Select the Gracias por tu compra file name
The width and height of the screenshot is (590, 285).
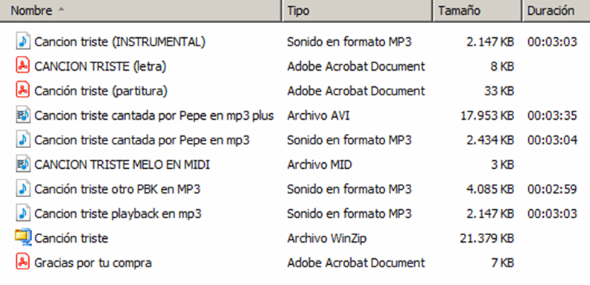pos(93,263)
